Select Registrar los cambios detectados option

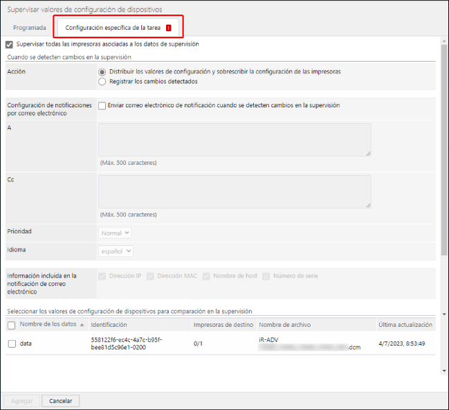102,82
